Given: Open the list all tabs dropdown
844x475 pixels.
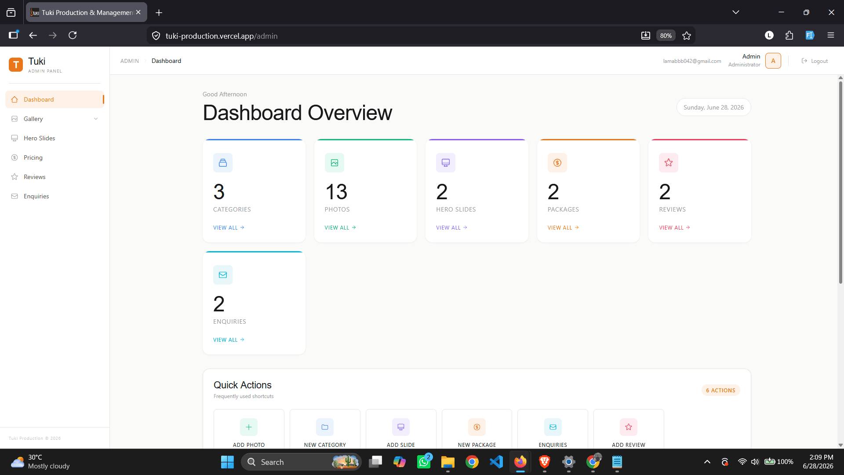Looking at the screenshot, I should pyautogui.click(x=736, y=12).
